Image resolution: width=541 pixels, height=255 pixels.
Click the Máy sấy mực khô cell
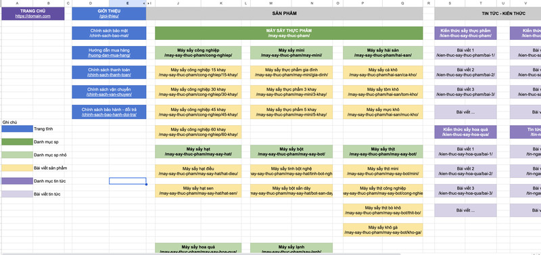pyautogui.click(x=383, y=112)
